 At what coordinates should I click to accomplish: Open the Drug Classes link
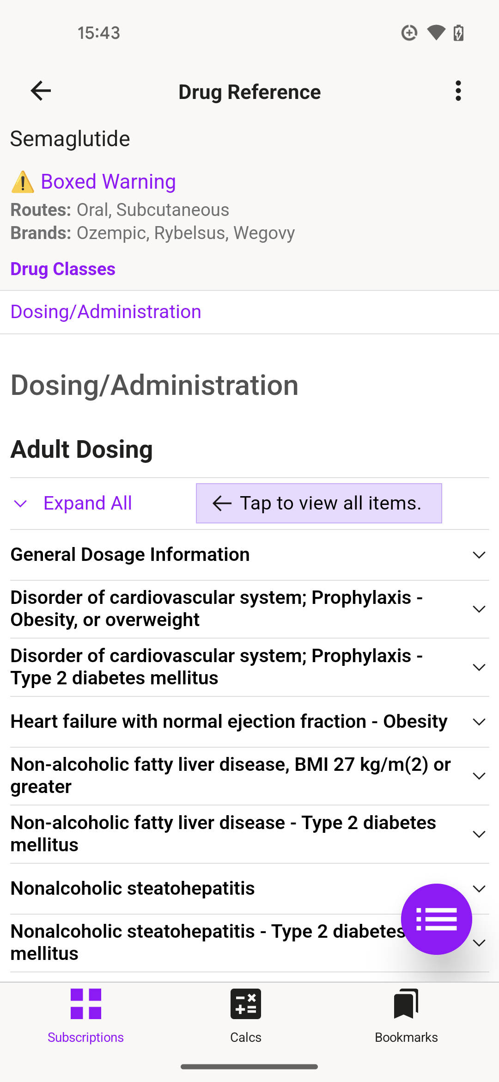(63, 269)
